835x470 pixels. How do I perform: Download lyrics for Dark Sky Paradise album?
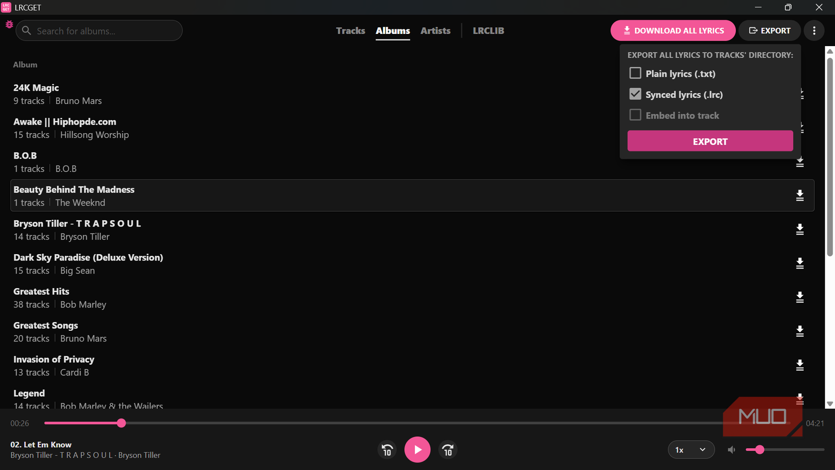coord(800,263)
